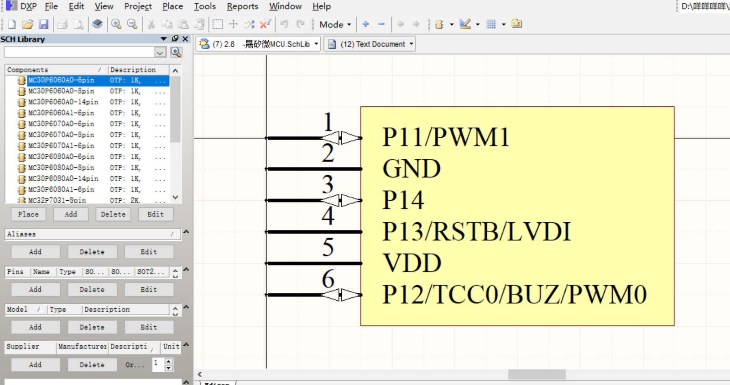This screenshot has width=730, height=385.
Task: Open the File menu
Action: click(x=51, y=6)
